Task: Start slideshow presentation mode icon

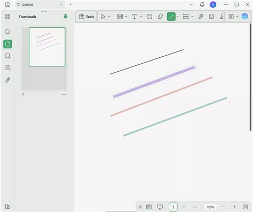Action: [160, 207]
